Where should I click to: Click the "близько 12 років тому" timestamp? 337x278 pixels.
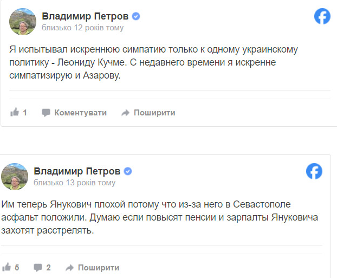pyautogui.click(x=82, y=28)
